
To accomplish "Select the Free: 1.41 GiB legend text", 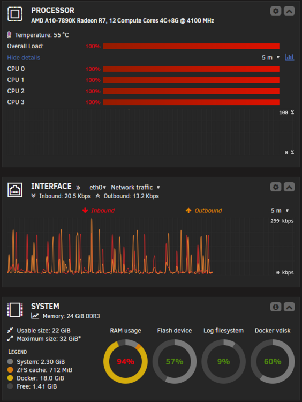I will [x=37, y=386].
